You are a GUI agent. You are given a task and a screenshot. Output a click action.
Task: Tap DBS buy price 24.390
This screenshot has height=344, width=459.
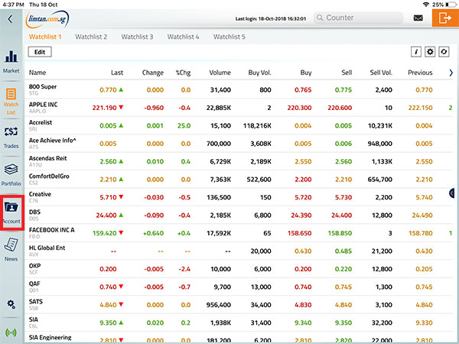(301, 216)
